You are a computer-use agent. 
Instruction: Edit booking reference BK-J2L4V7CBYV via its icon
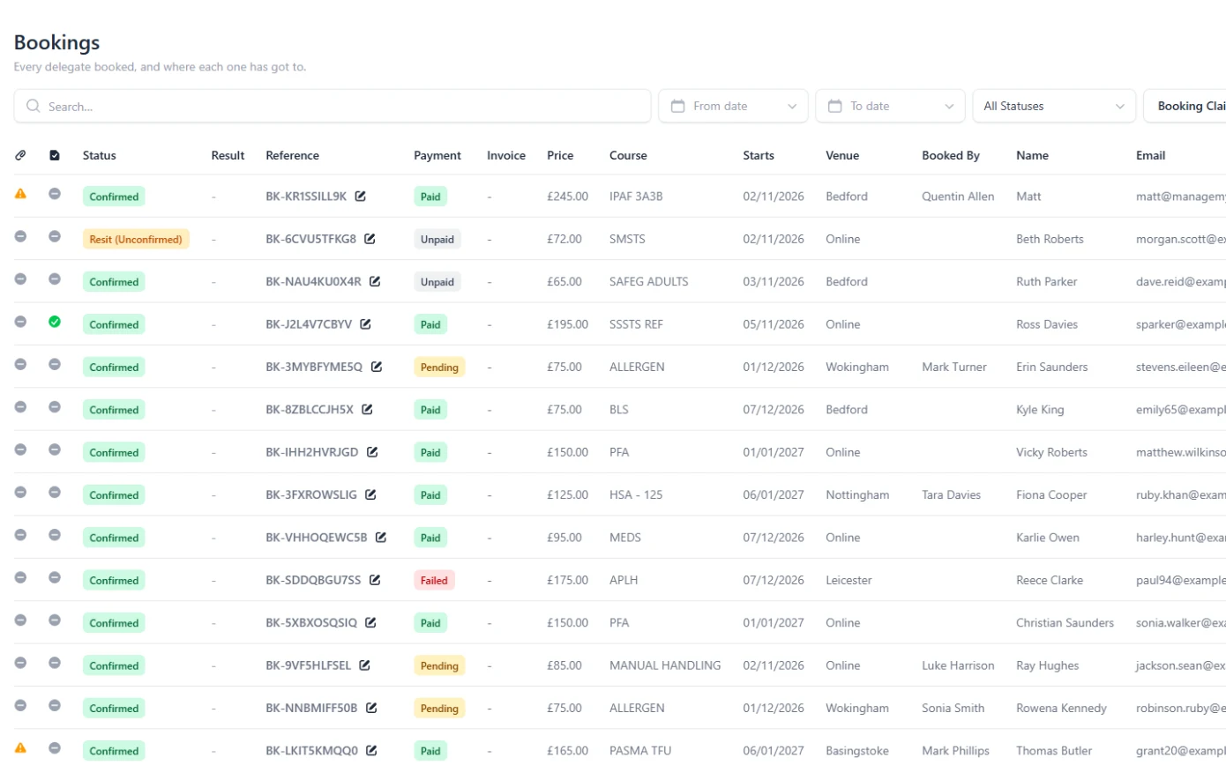coord(365,324)
